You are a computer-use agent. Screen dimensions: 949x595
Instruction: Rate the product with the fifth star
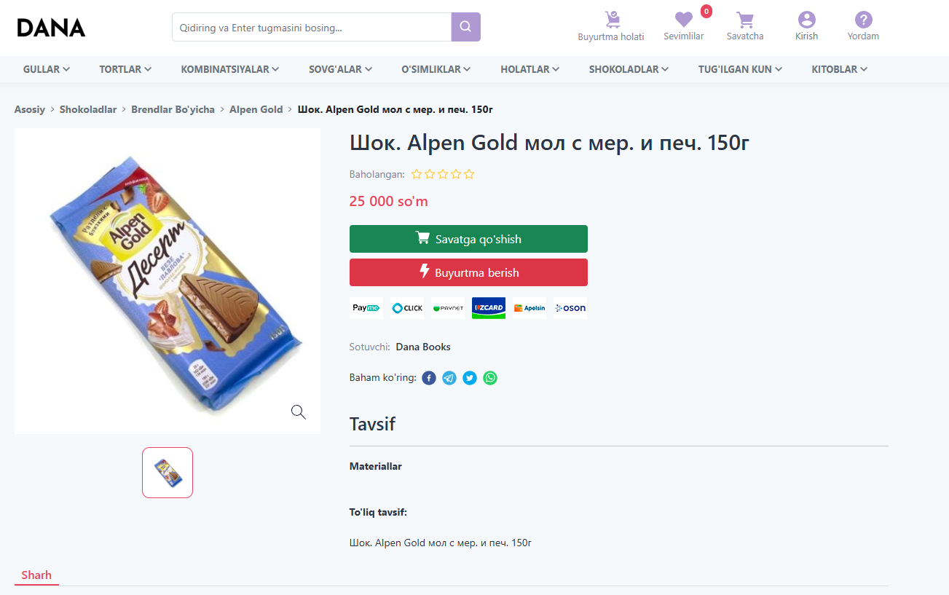click(x=469, y=174)
